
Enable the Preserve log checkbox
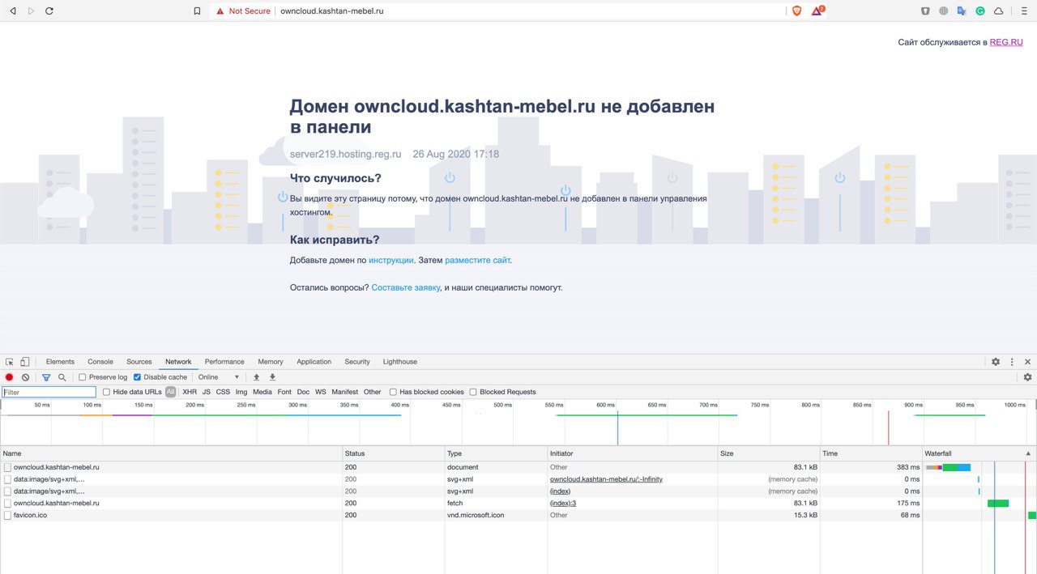click(x=83, y=377)
